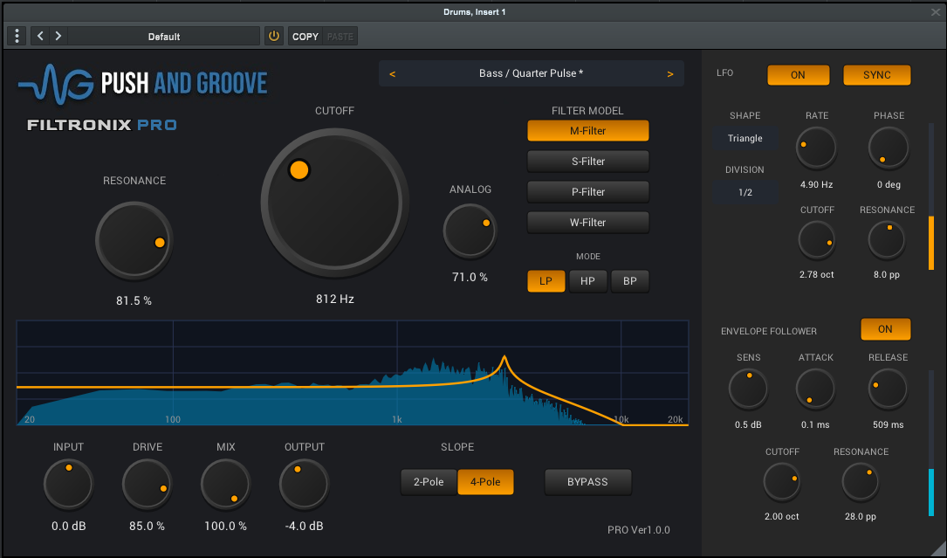This screenshot has height=558, width=947.
Task: Toggle the ENVELOPE FOLLOWER ON button
Action: tap(885, 329)
